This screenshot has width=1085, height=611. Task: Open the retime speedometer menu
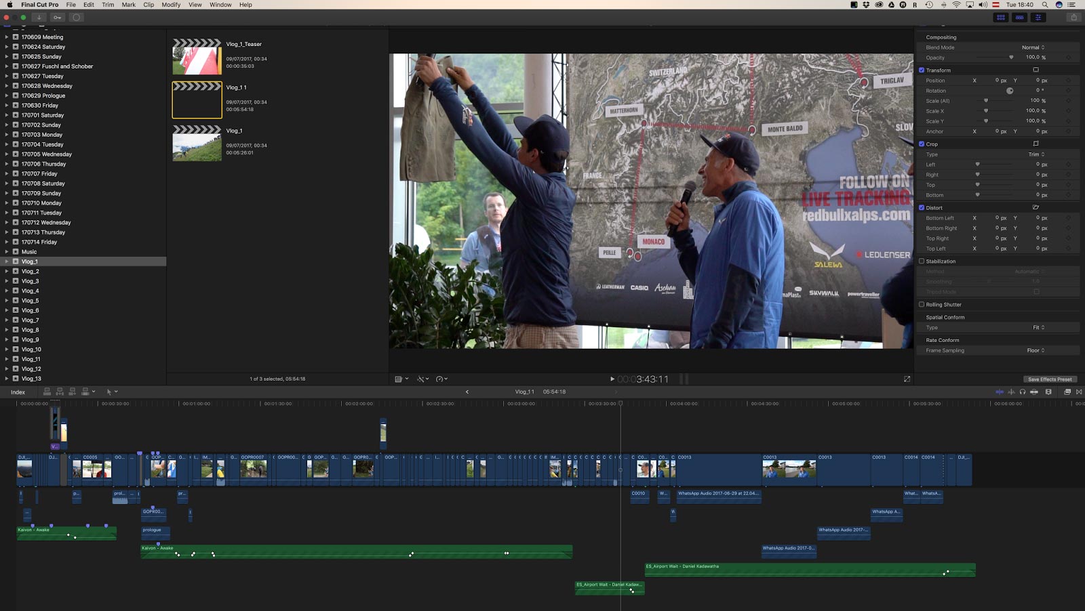point(441,379)
